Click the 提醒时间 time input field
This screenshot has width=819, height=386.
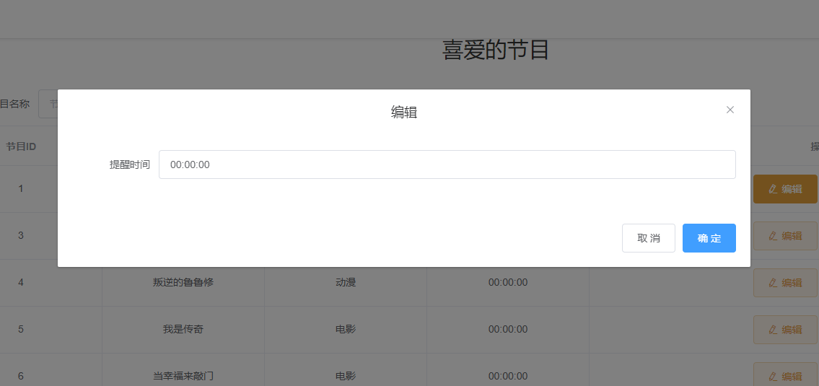(x=447, y=165)
